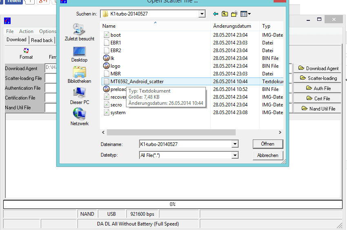Click the Nand Util File button
The width and height of the screenshot is (347, 230).
coord(318,108)
